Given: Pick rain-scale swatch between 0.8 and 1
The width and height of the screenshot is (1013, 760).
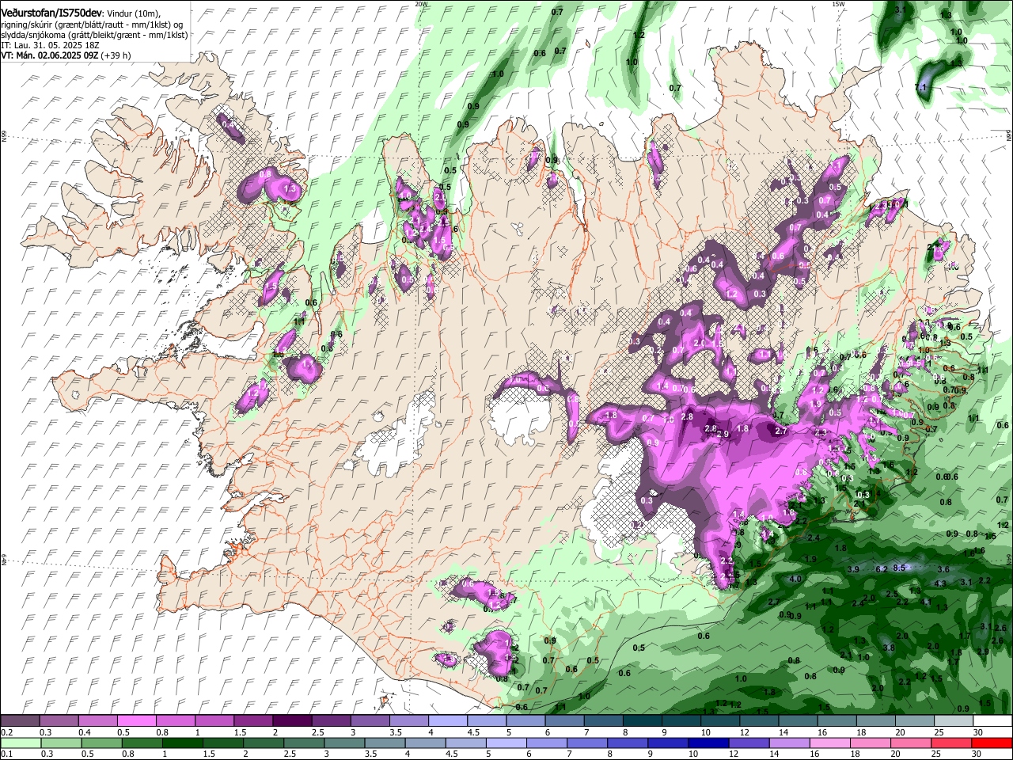Looking at the screenshot, I should (x=142, y=743).
